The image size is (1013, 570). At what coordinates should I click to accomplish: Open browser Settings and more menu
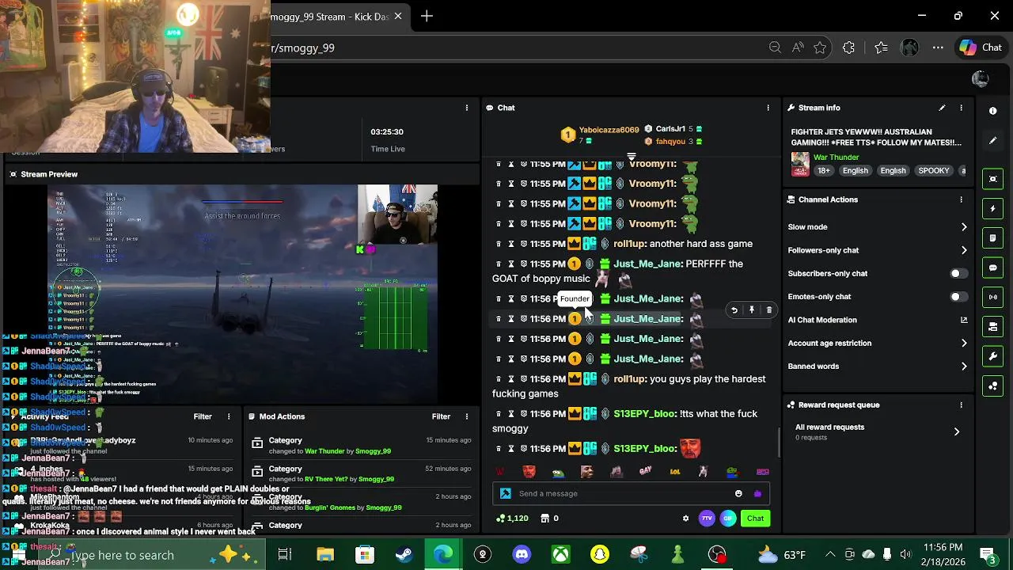click(x=938, y=47)
